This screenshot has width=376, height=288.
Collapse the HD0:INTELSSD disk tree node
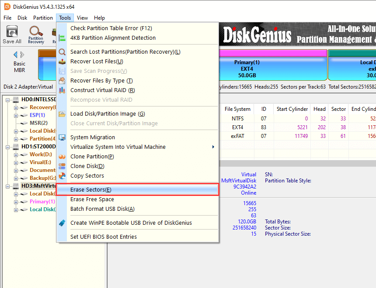click(8, 99)
